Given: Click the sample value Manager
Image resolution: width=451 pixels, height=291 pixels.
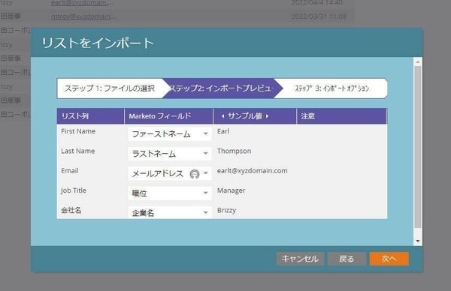Looking at the screenshot, I should point(232,190).
